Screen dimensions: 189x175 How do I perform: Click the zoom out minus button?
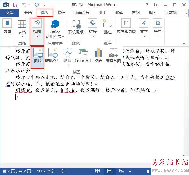pos(130,171)
